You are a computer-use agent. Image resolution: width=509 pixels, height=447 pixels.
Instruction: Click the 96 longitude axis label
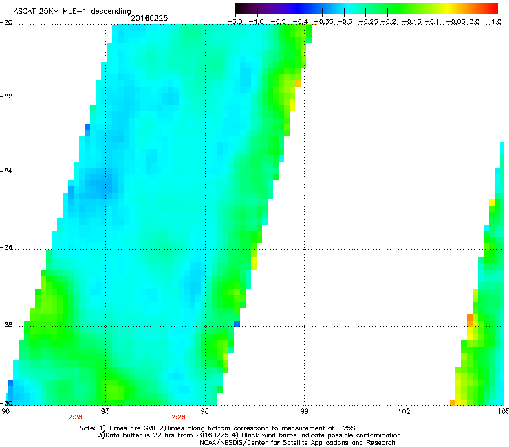(205, 411)
